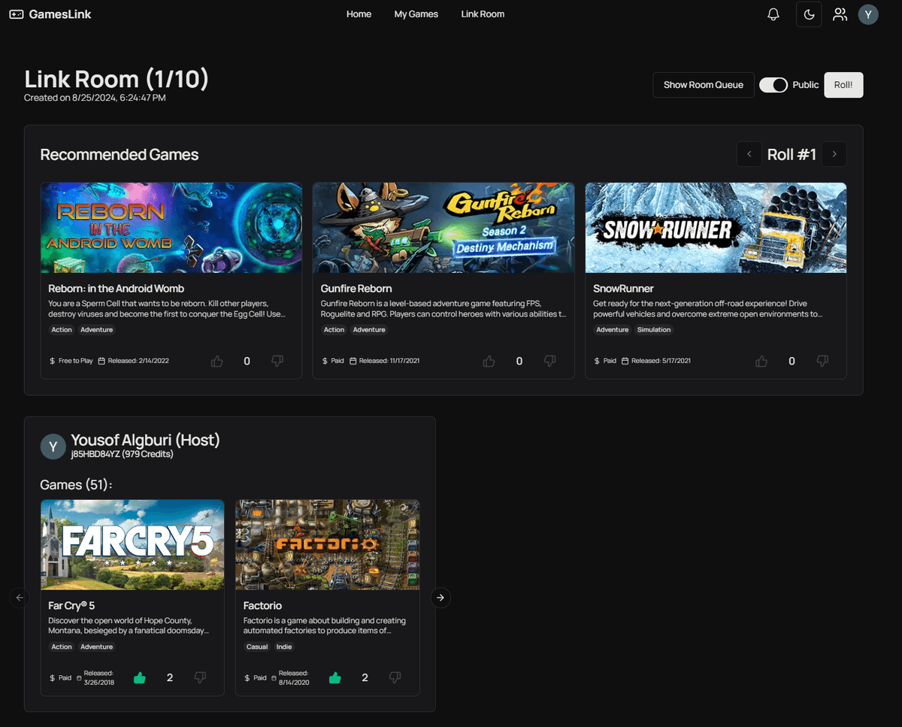The height and width of the screenshot is (727, 902).
Task: Advance to the next roll with the right chevron
Action: coord(834,154)
